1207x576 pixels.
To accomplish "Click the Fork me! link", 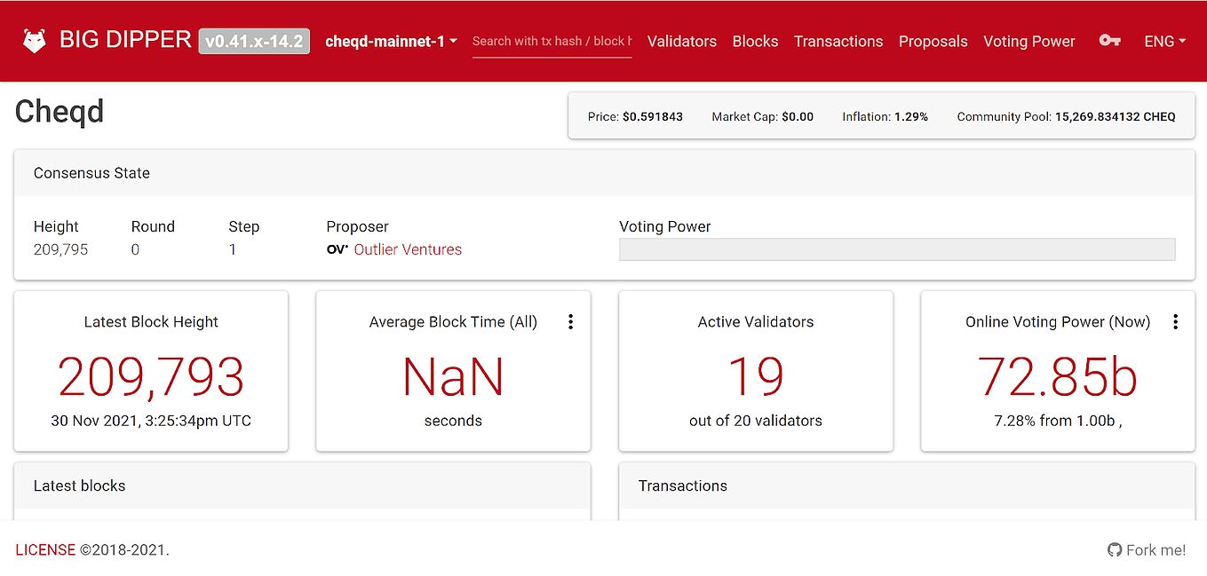I will [x=1155, y=549].
